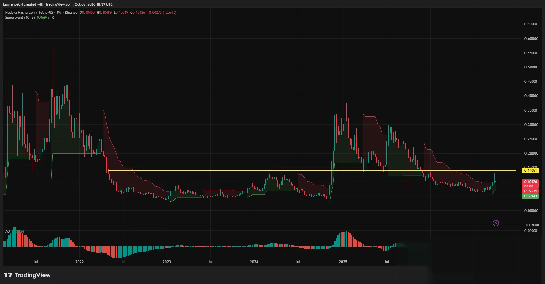Click the green 0.06943 price axis label

(530, 196)
